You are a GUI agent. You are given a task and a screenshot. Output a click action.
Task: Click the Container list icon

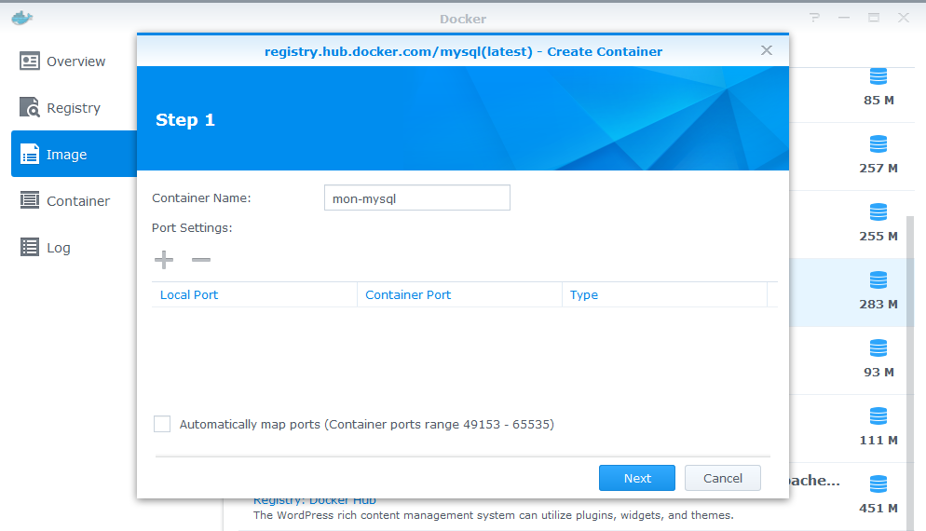(x=30, y=200)
